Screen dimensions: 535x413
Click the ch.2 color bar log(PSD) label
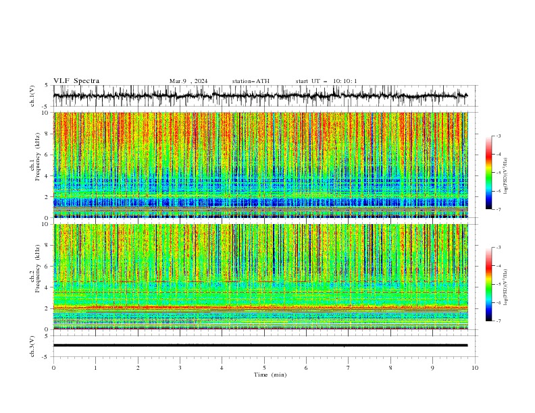coord(506,287)
